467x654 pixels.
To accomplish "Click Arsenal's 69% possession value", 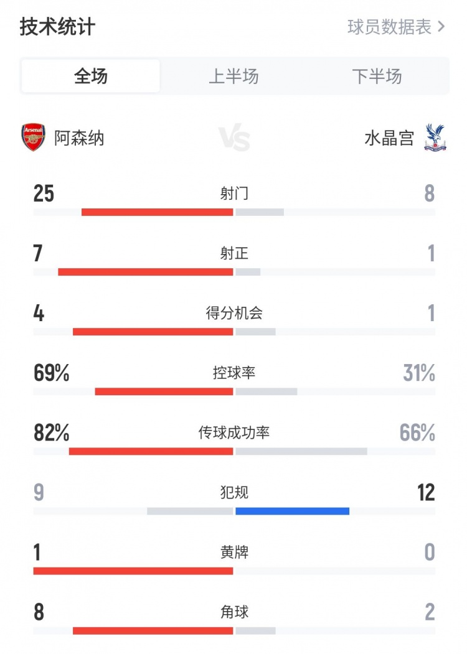I will (51, 373).
